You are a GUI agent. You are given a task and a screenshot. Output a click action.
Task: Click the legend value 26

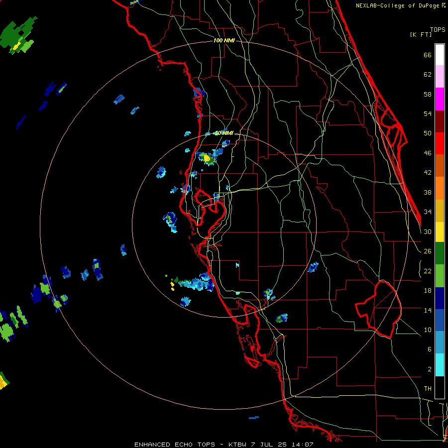tap(428, 251)
